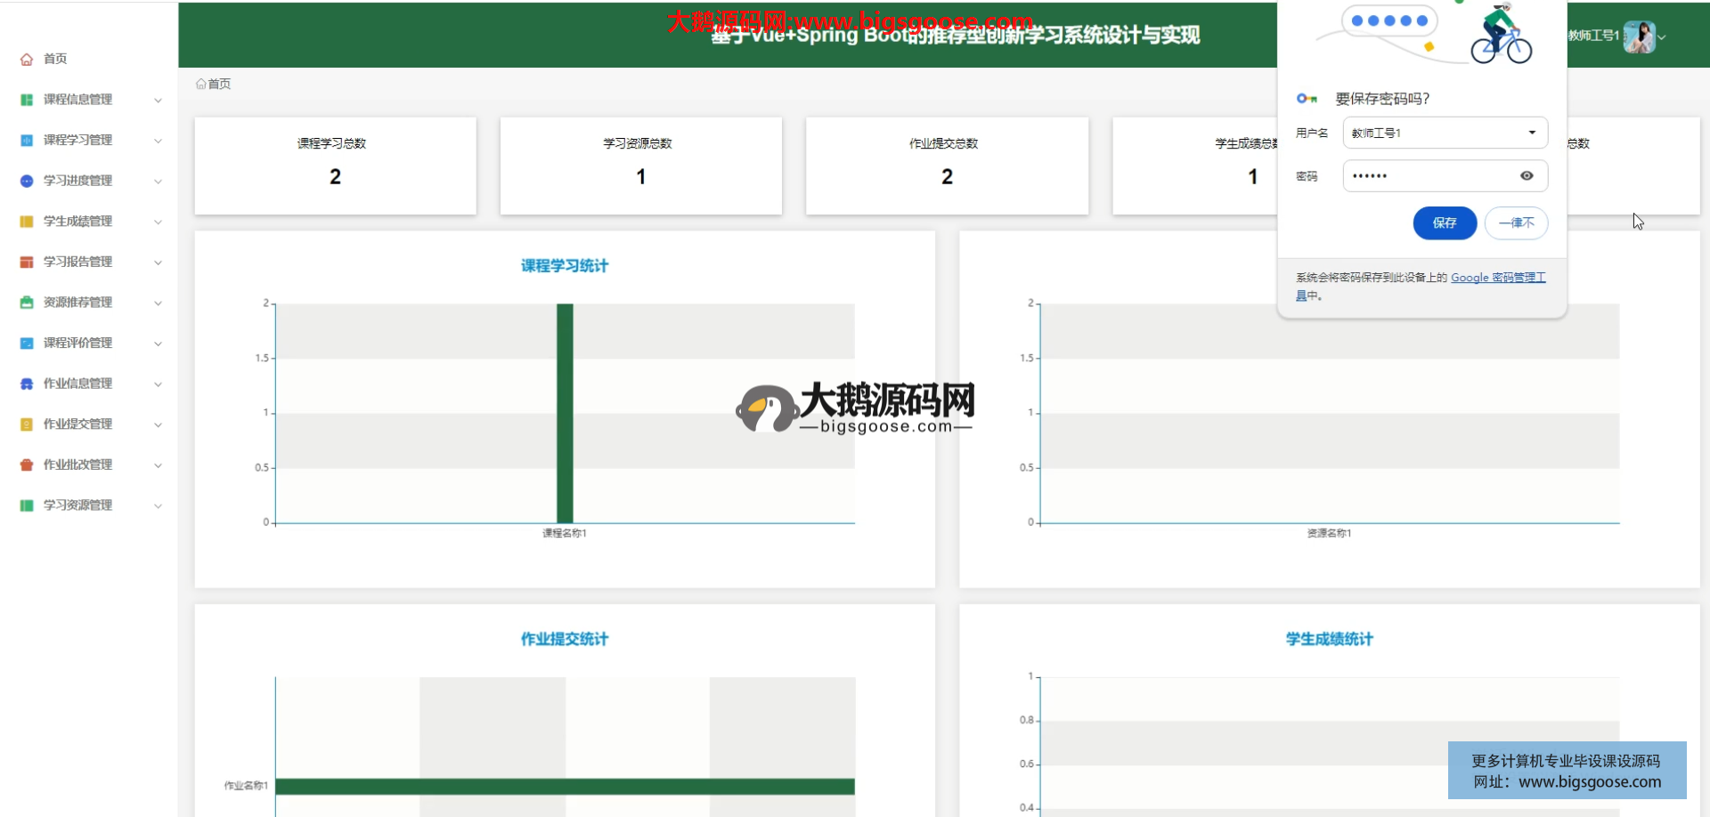The height and width of the screenshot is (817, 1710).
Task: Click the 学习进度管理 blue circle icon
Action: (27, 181)
